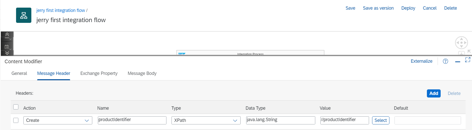Screen dimensions: 472x130
Task: Switch to the Message Body tab
Action: click(142, 73)
